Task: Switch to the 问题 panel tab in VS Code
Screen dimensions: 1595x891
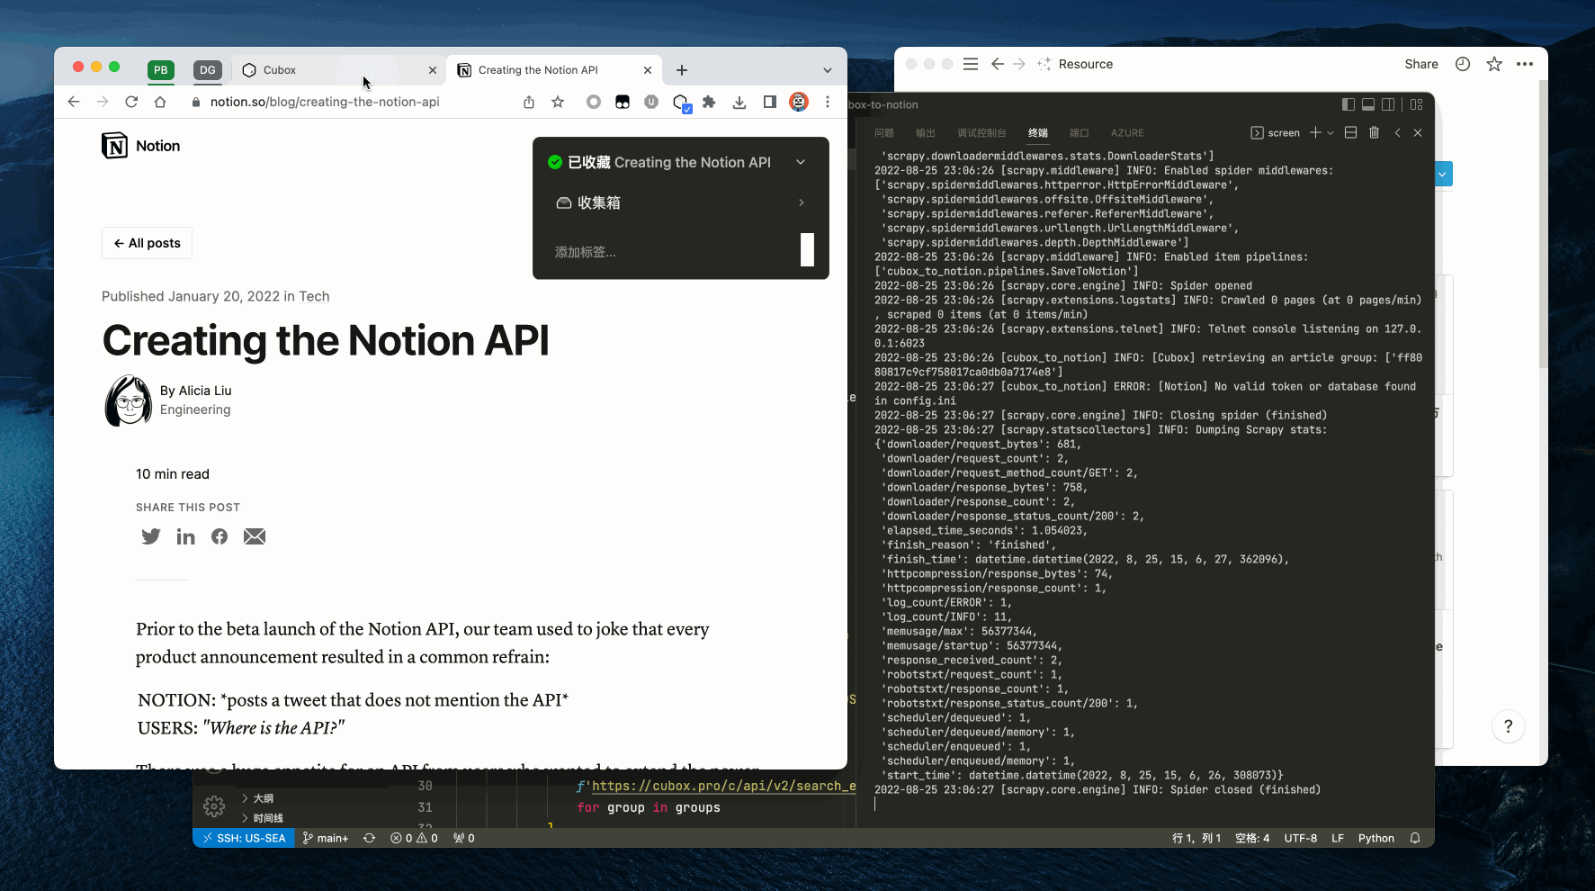Action: (x=884, y=133)
